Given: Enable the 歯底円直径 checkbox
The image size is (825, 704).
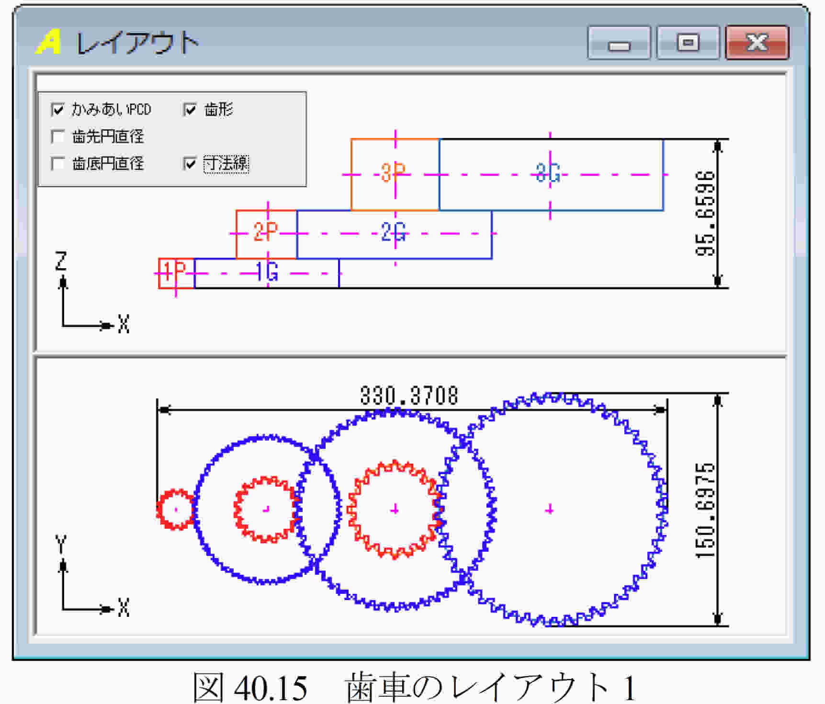Looking at the screenshot, I should (57, 163).
